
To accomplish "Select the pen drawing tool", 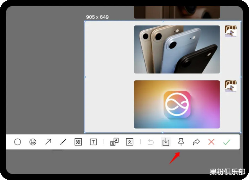I will pos(63,142).
